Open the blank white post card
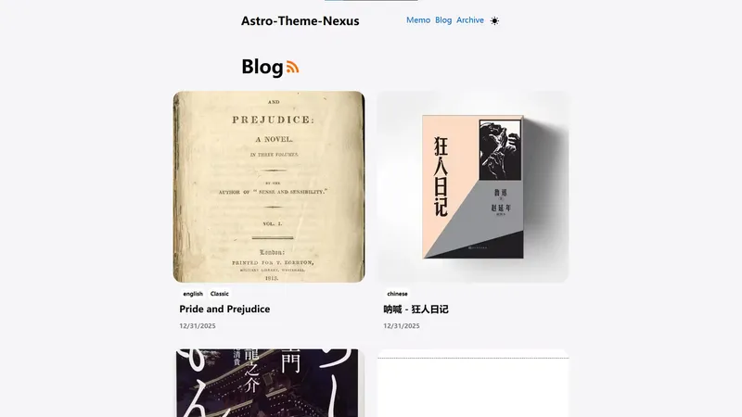The image size is (742, 417). pyautogui.click(x=473, y=383)
